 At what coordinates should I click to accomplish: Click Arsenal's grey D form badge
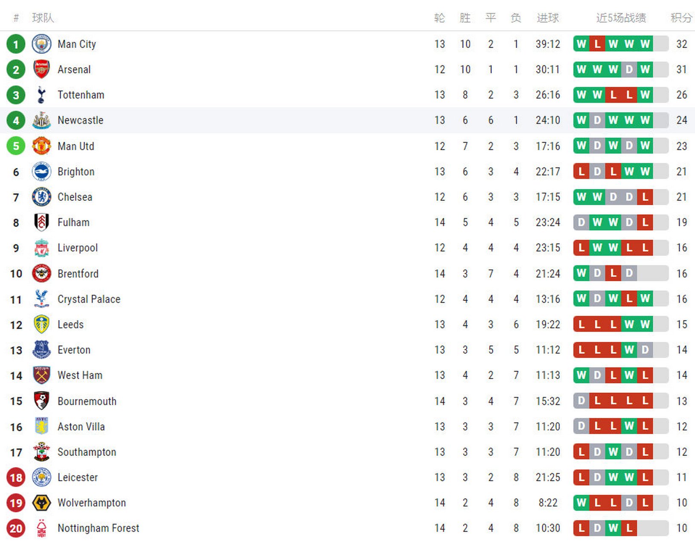click(x=629, y=69)
